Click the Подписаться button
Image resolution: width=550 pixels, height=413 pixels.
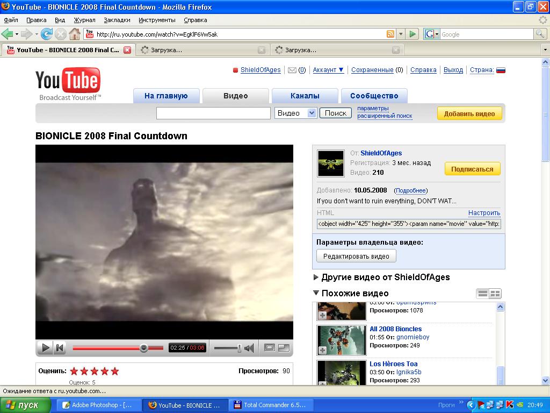[472, 169]
